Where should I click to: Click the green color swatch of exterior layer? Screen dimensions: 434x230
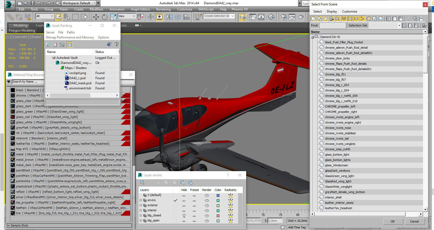[218, 206]
